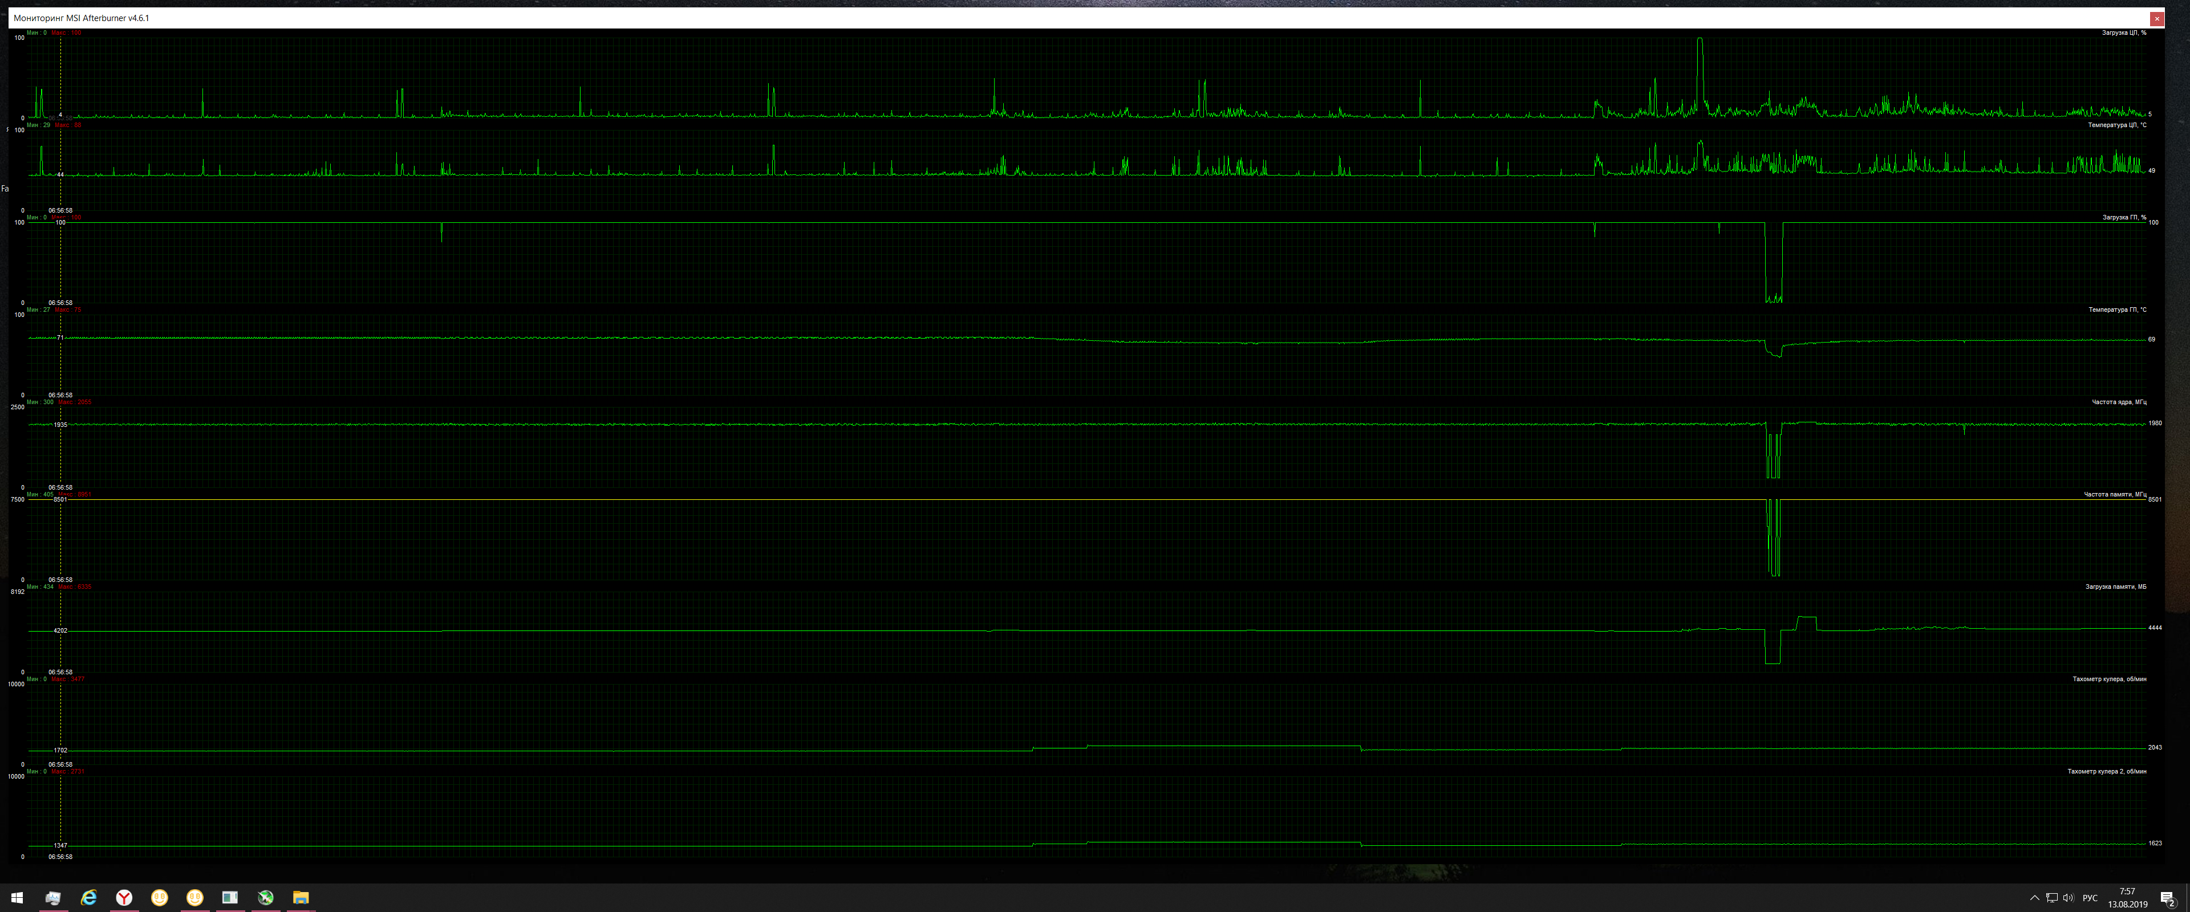Open the Windows Start menu

point(17,898)
